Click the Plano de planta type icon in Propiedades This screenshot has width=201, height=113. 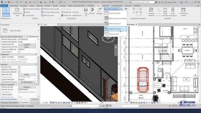coord(5,30)
